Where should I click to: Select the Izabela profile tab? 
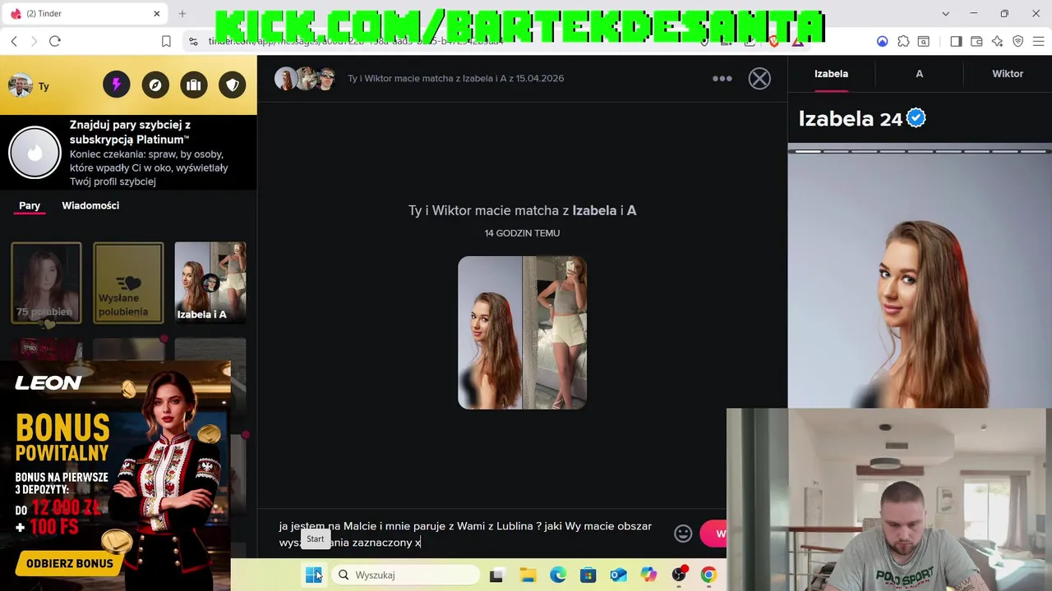click(831, 74)
